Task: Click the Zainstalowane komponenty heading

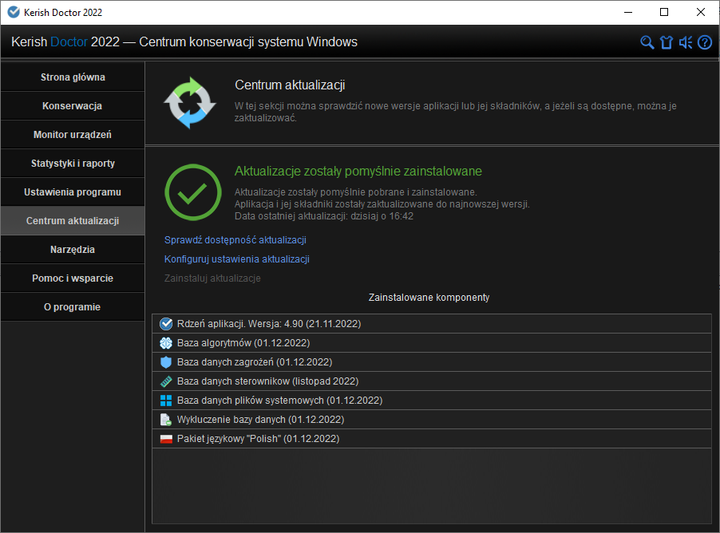Action: pyautogui.click(x=429, y=298)
